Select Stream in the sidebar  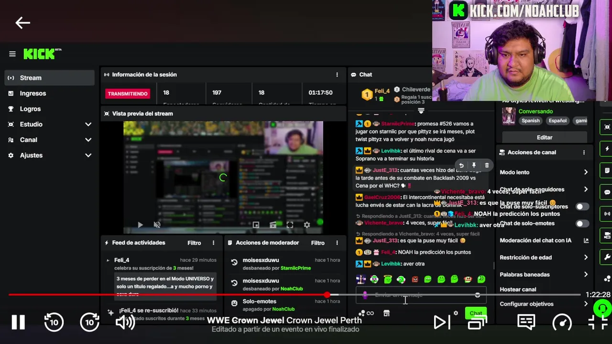(x=50, y=78)
